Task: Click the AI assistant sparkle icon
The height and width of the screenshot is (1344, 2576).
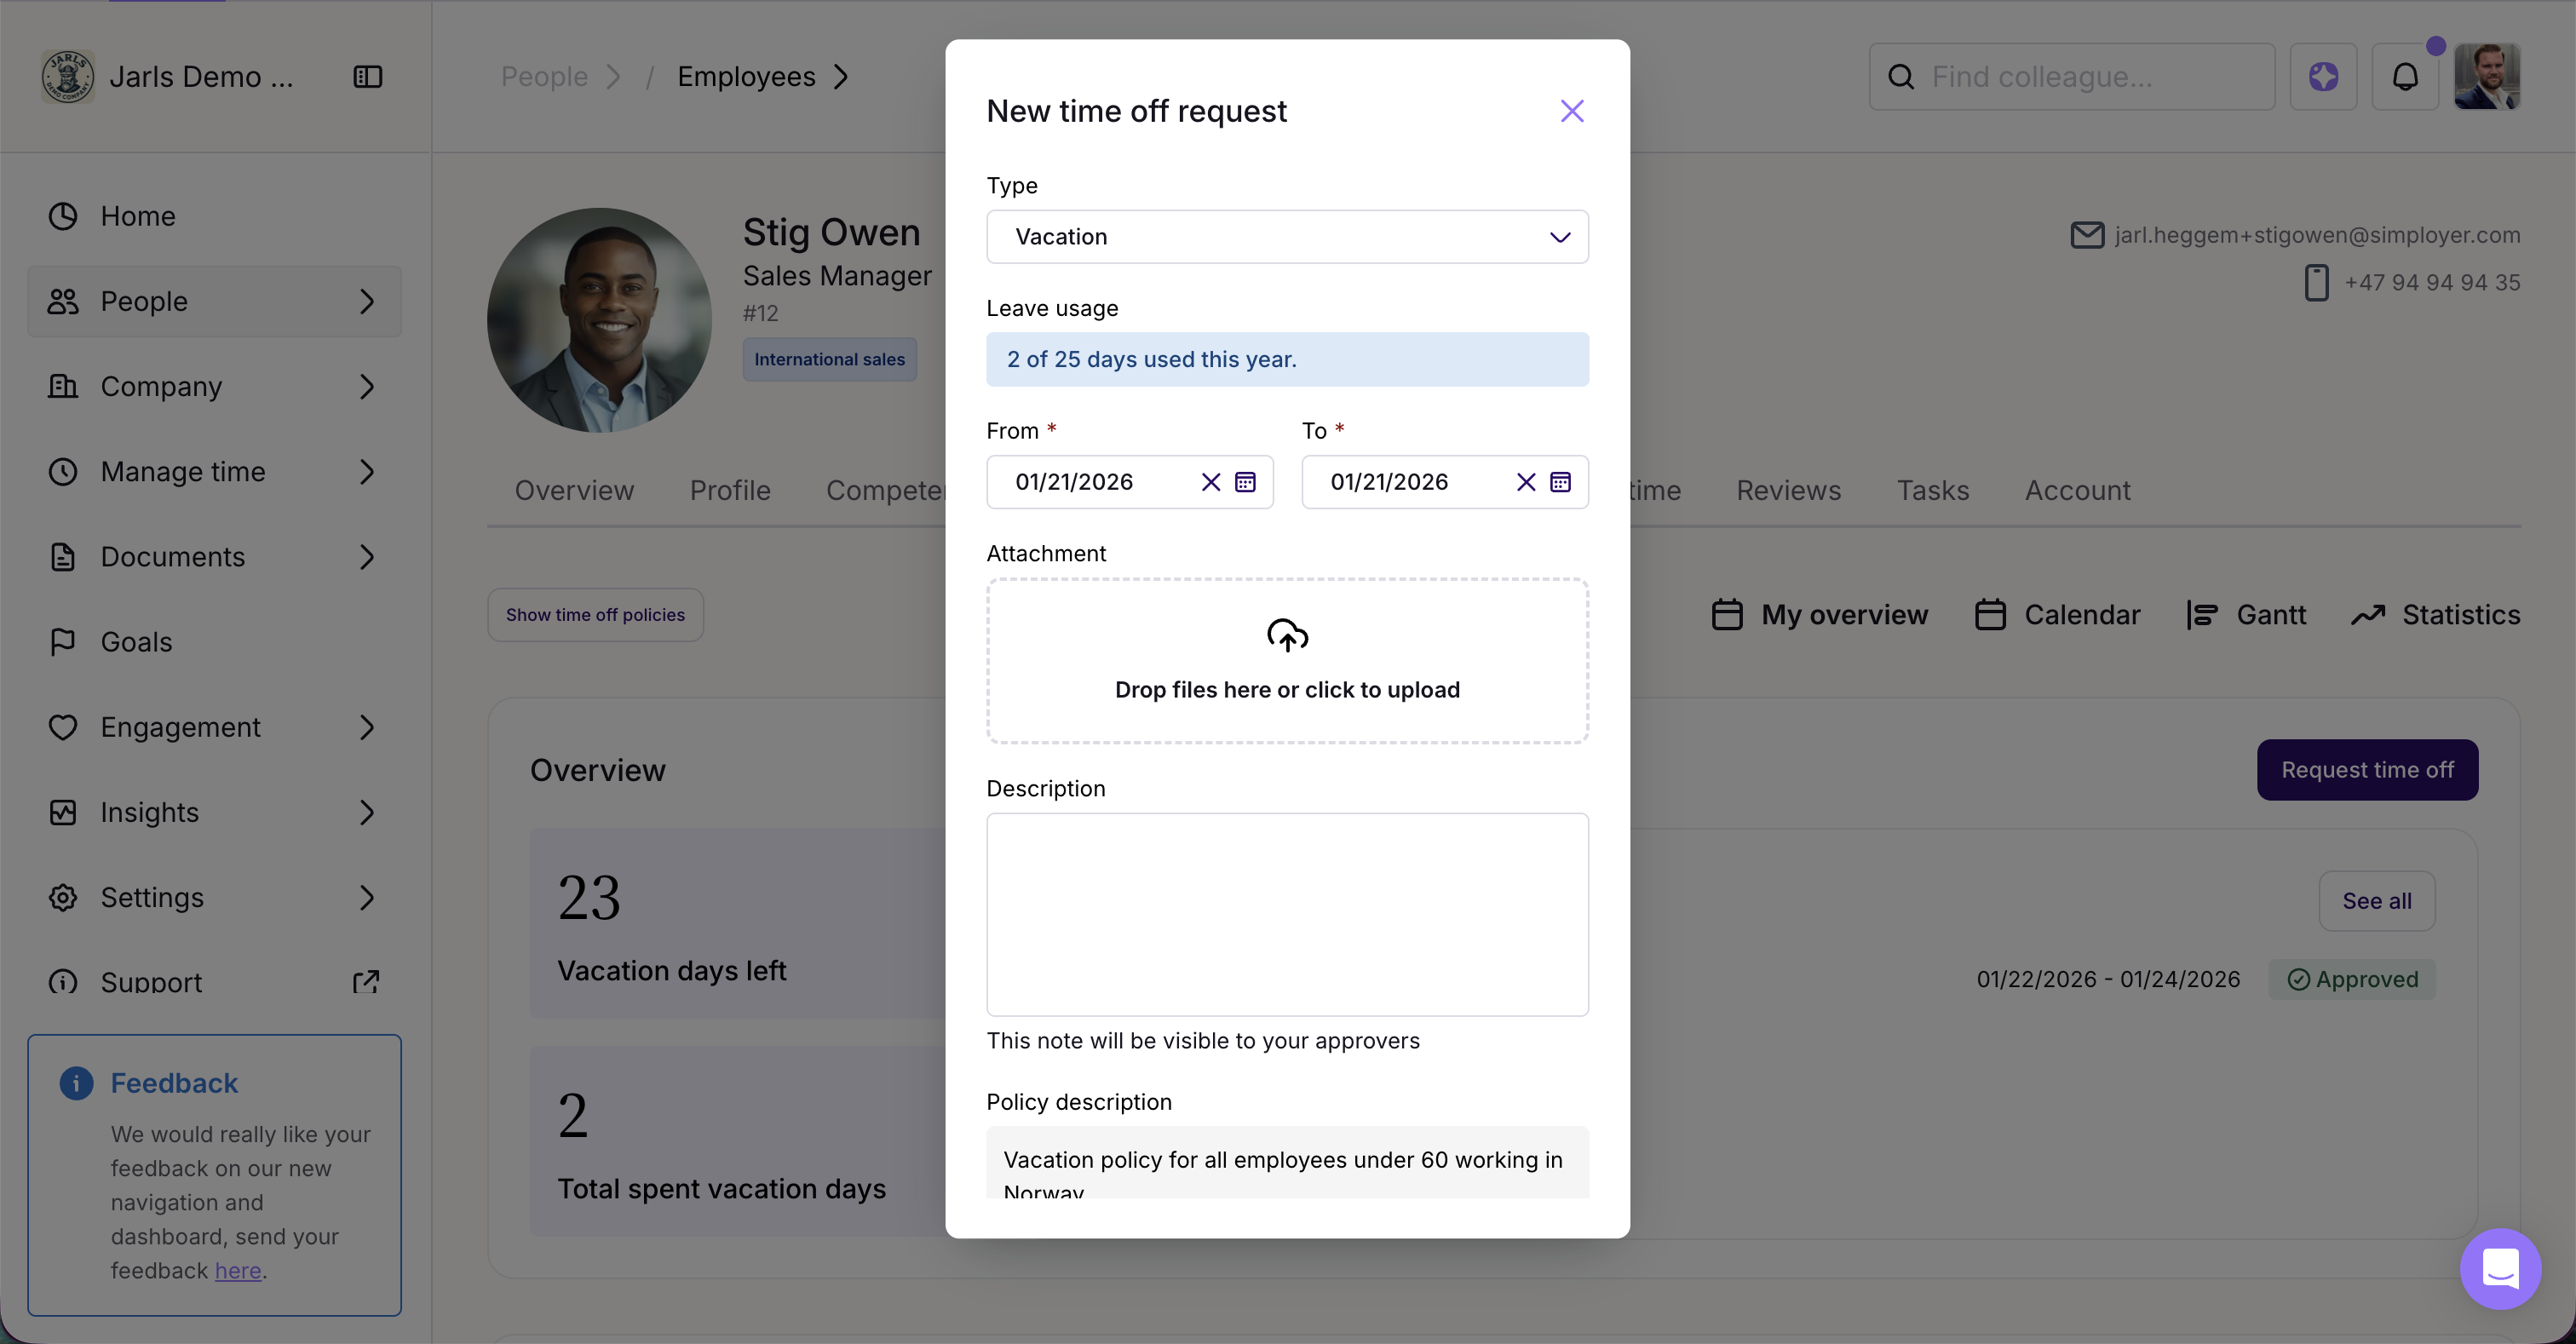Action: click(2323, 77)
